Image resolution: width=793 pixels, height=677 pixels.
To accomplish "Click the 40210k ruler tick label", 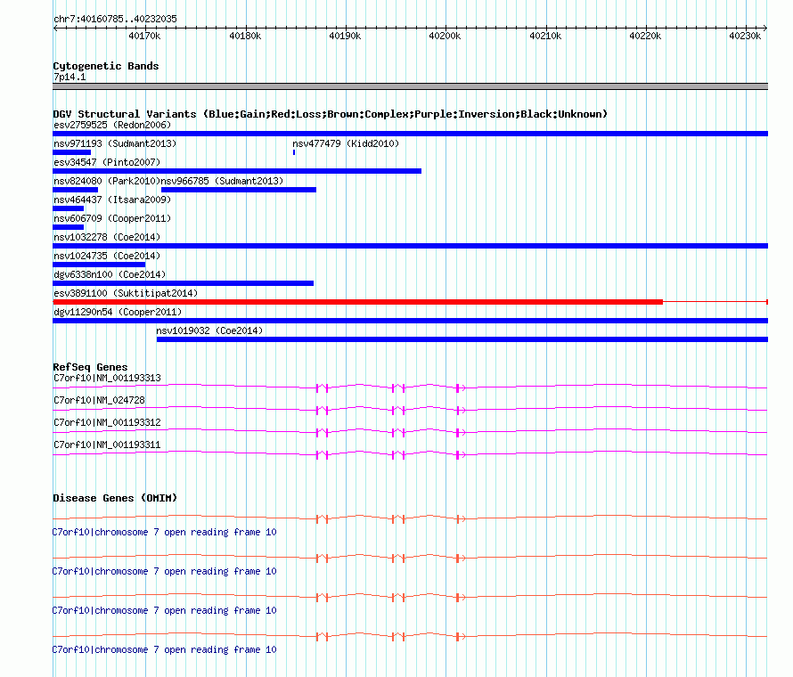I will pos(545,36).
